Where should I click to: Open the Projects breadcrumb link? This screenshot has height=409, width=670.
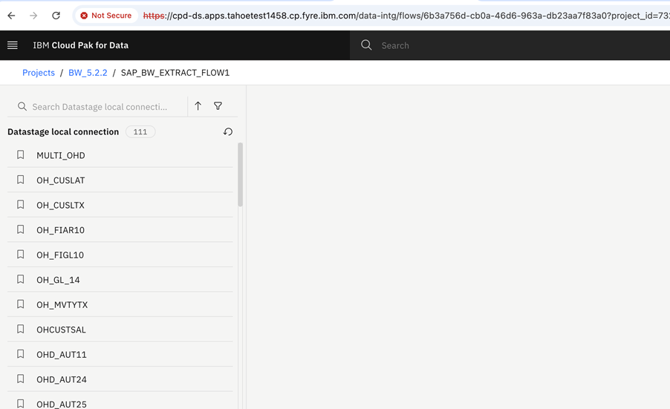coord(39,73)
